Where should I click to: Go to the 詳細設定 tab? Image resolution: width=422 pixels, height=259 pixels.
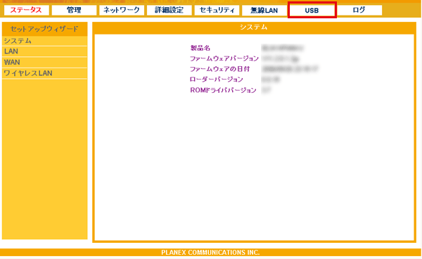(170, 11)
